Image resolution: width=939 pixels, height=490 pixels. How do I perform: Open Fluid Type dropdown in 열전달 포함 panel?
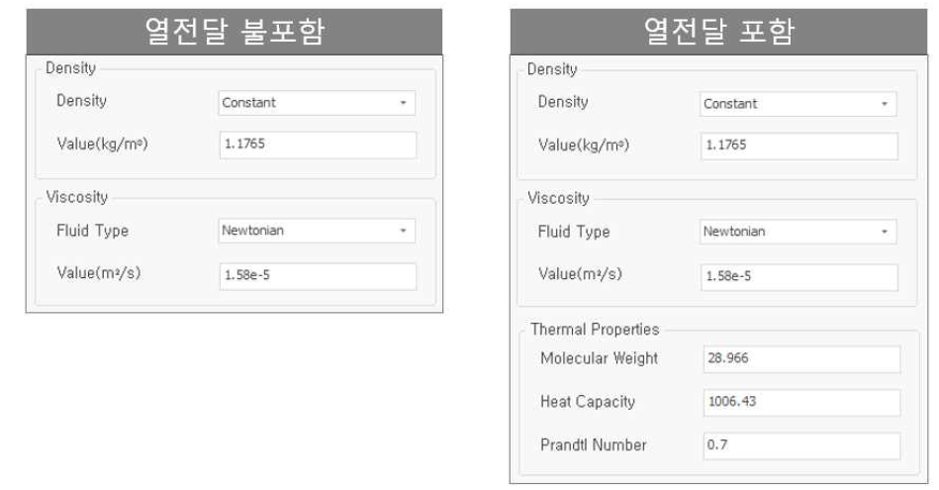tap(798, 232)
